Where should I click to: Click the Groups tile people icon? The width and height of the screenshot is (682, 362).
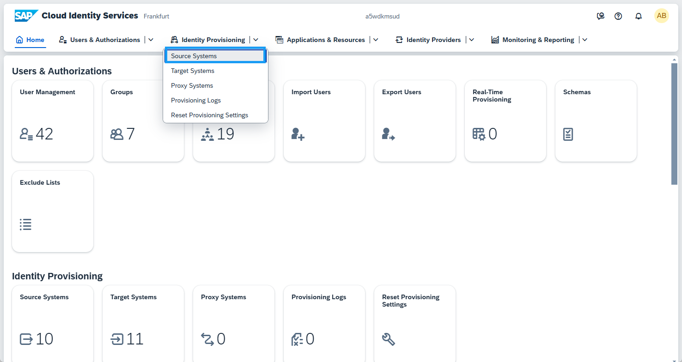117,134
